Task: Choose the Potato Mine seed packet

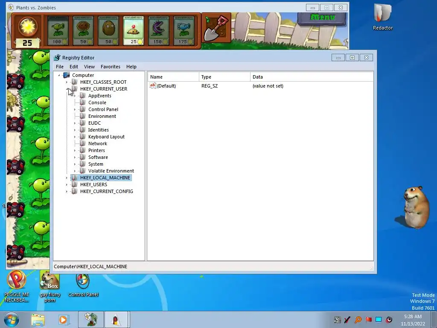Action: 133,30
